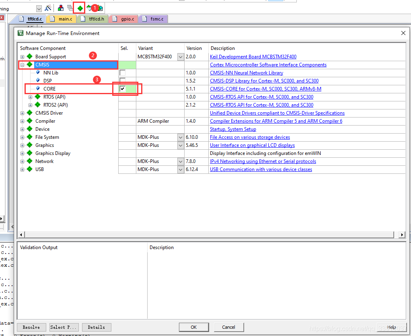Open the CMSIS-NN Neural Network Library link
411x336 pixels.
click(x=247, y=73)
